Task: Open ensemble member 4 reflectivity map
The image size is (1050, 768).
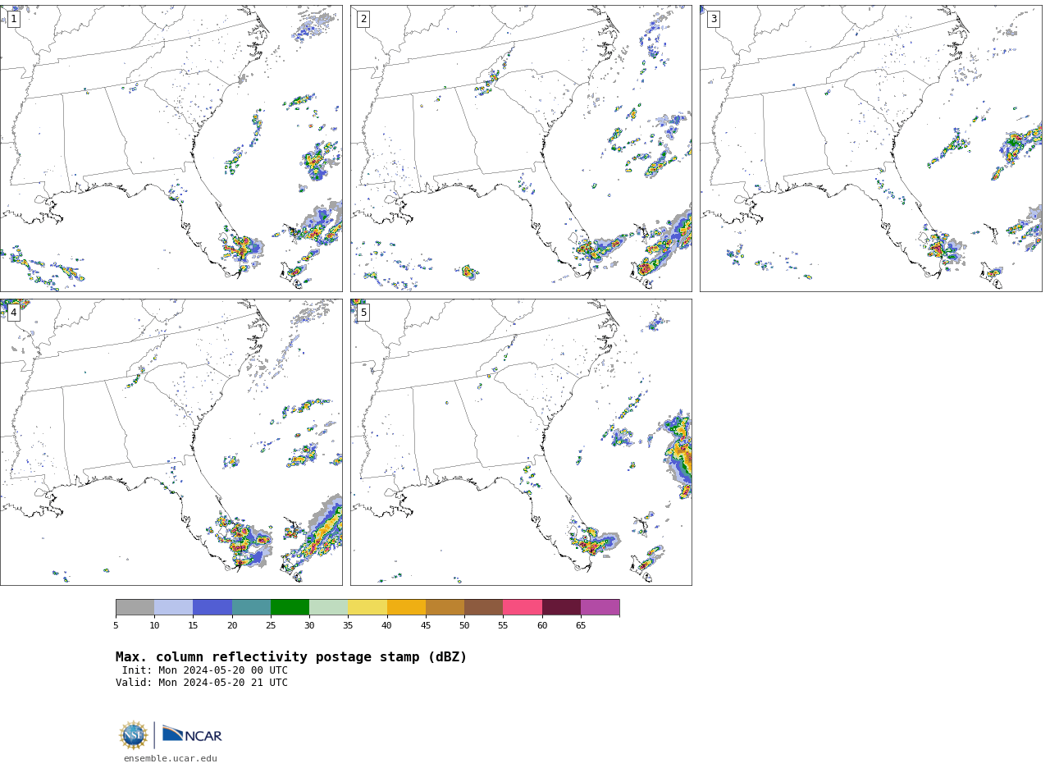Action: 171,442
